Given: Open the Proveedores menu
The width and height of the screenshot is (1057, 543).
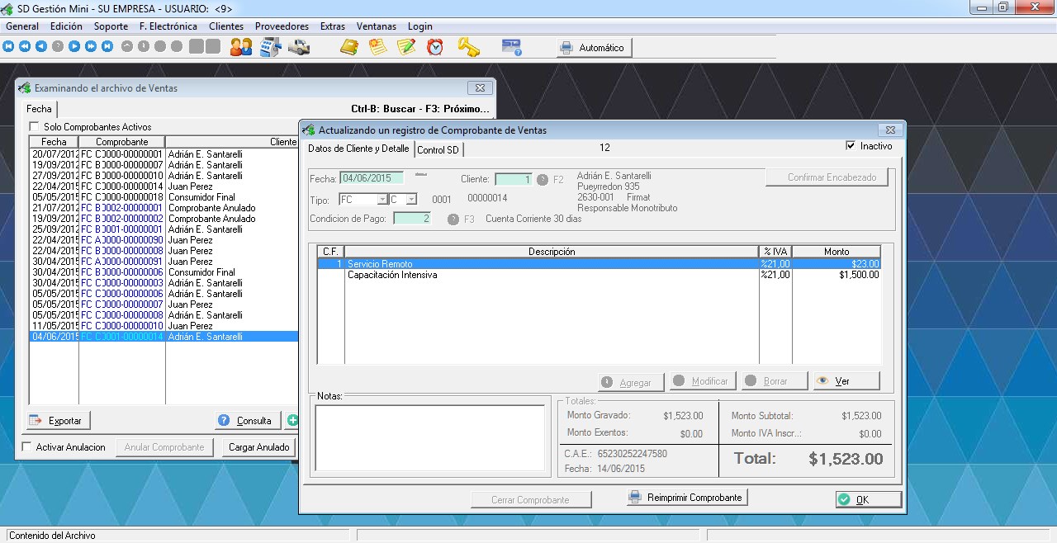Looking at the screenshot, I should tap(282, 26).
